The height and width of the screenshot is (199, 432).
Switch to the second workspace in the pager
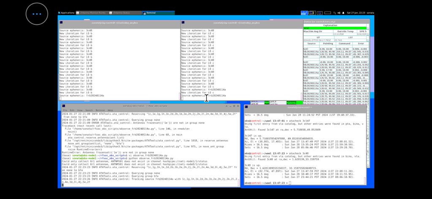[x=312, y=13]
